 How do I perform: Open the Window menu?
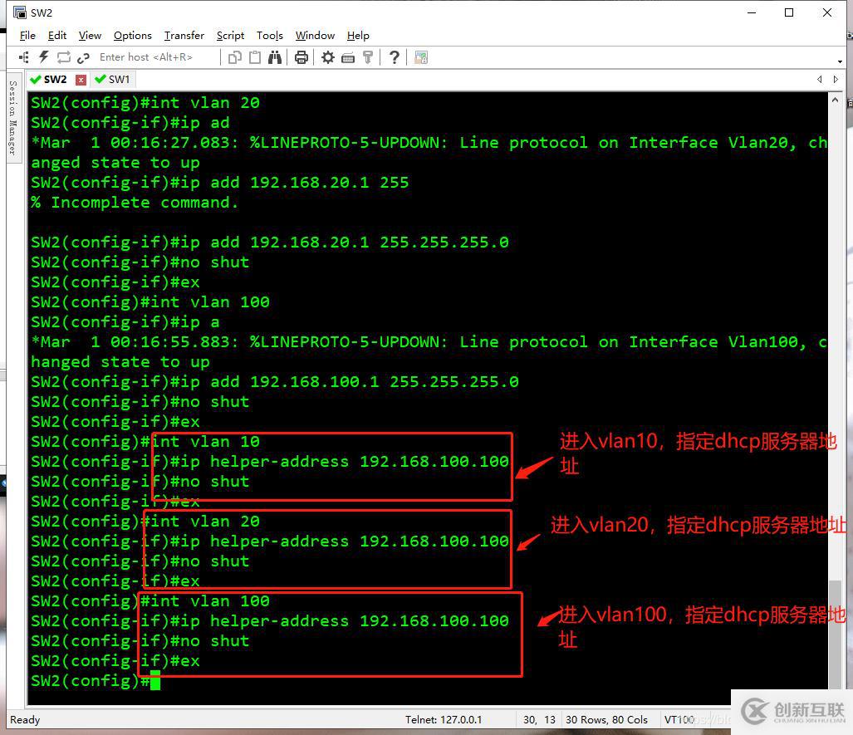315,36
